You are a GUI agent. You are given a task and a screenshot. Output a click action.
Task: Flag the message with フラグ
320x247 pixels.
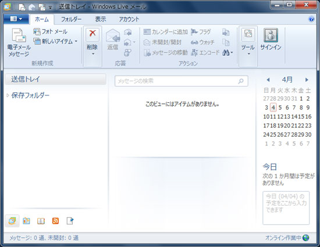(x=201, y=32)
